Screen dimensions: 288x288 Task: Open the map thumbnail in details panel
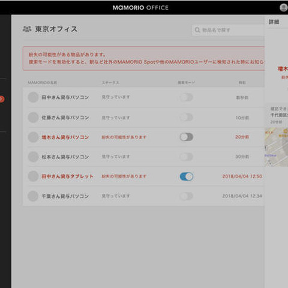click(x=276, y=147)
